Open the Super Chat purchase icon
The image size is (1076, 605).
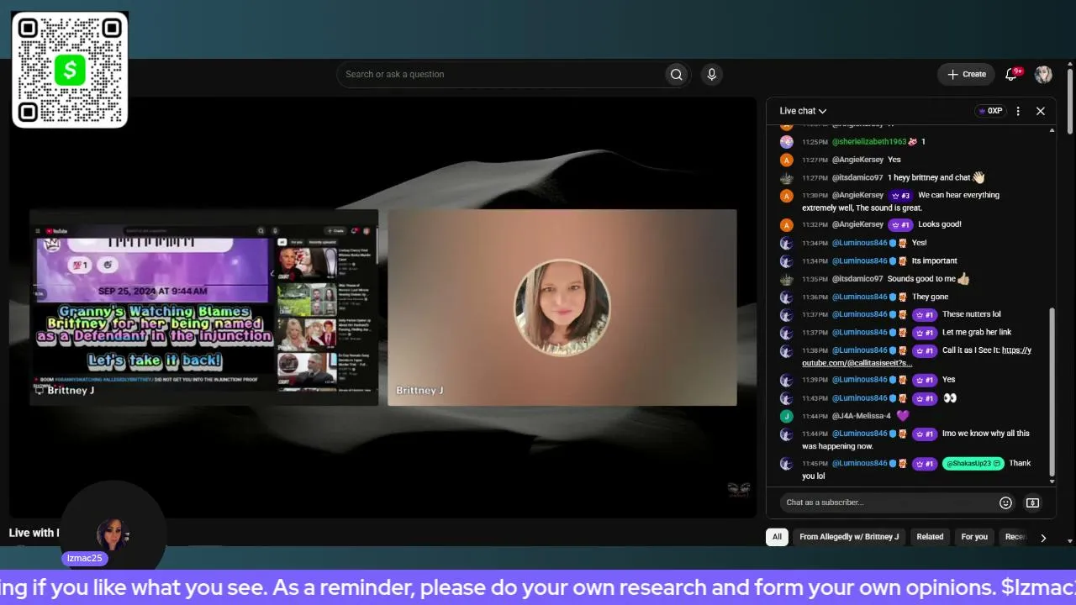click(x=1032, y=502)
